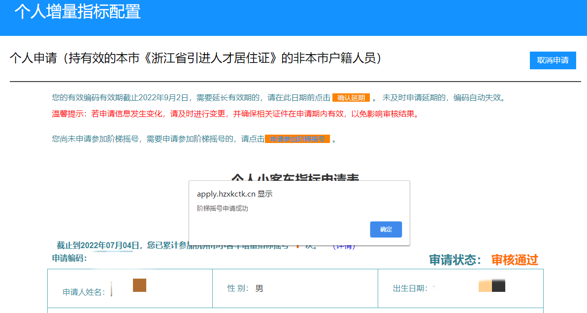The height and width of the screenshot is (313, 587).
Task: Select the 申请人姓名 table cell
Action: click(x=130, y=288)
